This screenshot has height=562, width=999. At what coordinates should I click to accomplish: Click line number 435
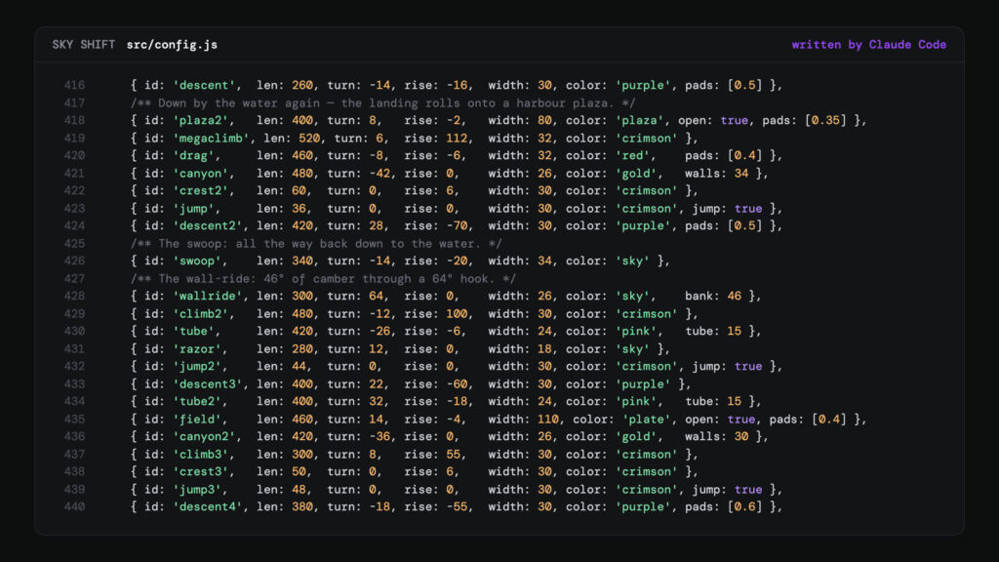click(74, 420)
